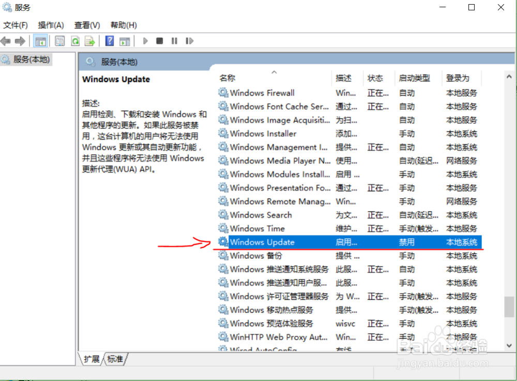Select the Windows Image Acquisition row
Viewport: 517px width, 381px height.
pos(349,120)
